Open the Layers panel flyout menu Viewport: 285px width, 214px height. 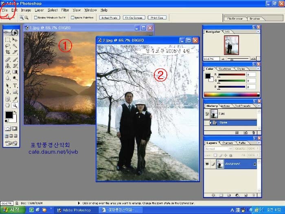tap(259, 143)
